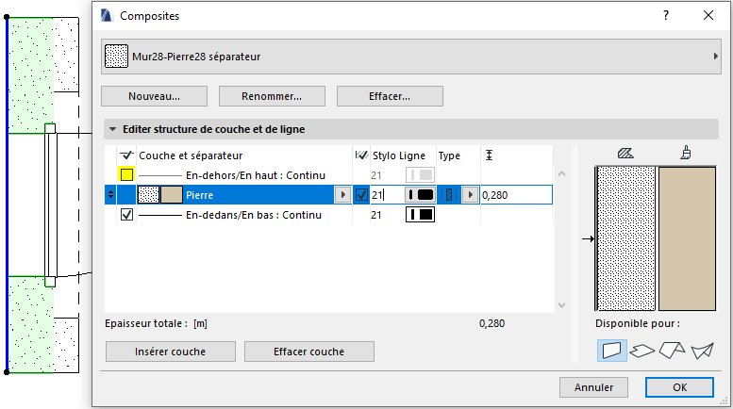The width and height of the screenshot is (733, 409).
Task: Enable the En-dehors/En haut separator checkbox
Action: coord(126,174)
